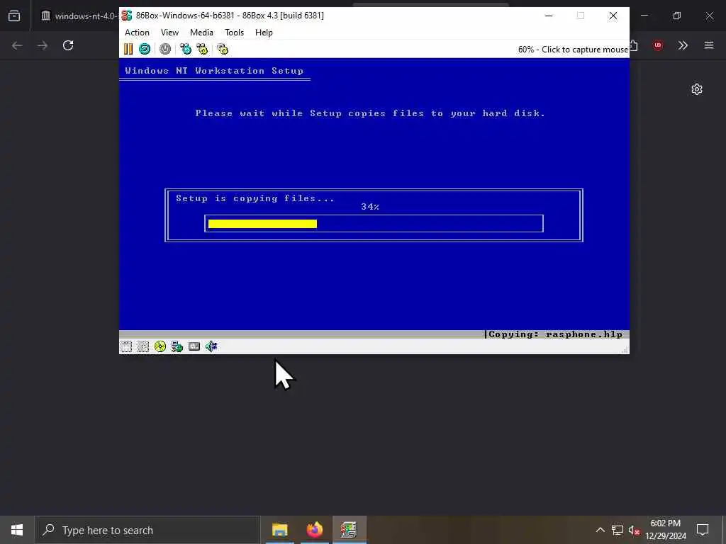Screen dimensions: 726x544
Task: Switch to Firefox from the taskbar
Action: tap(314, 530)
